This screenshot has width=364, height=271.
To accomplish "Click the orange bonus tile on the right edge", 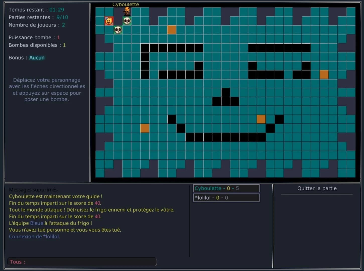I will coord(325,74).
